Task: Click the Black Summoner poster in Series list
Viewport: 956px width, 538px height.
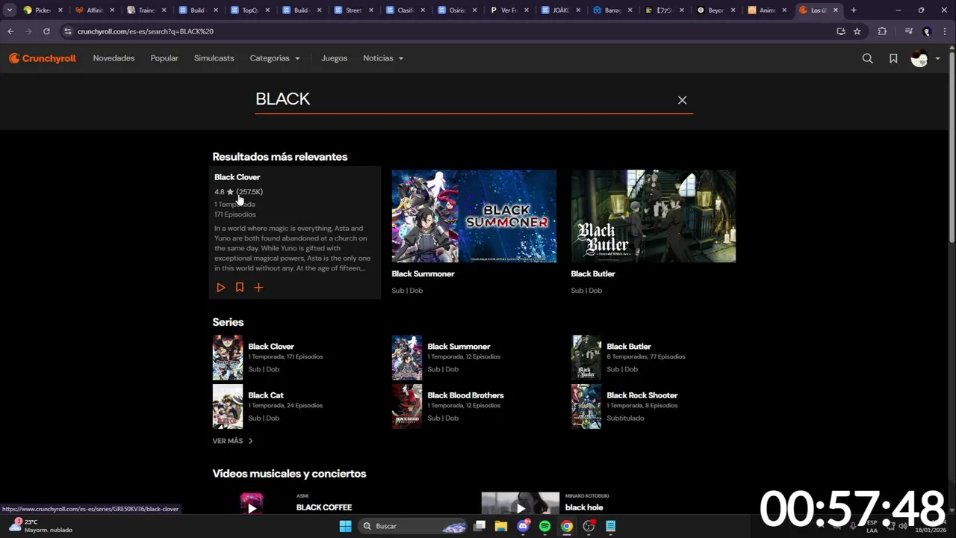Action: coord(407,358)
